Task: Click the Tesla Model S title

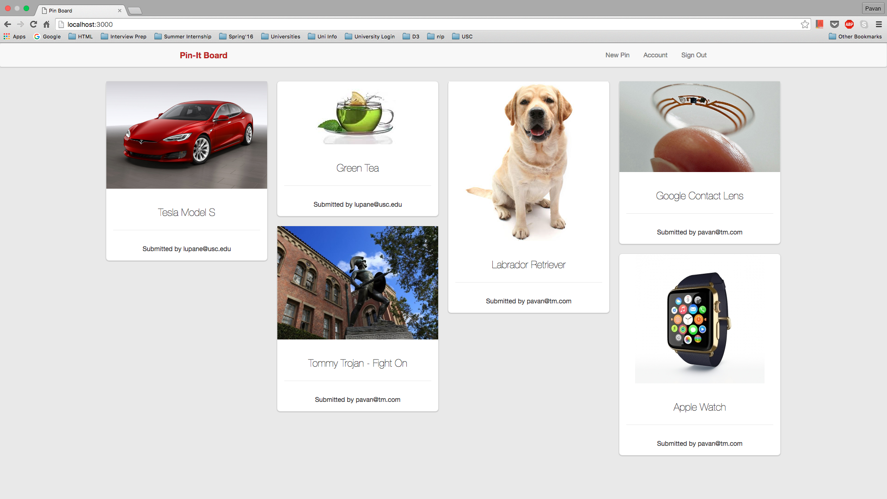Action: pos(187,212)
